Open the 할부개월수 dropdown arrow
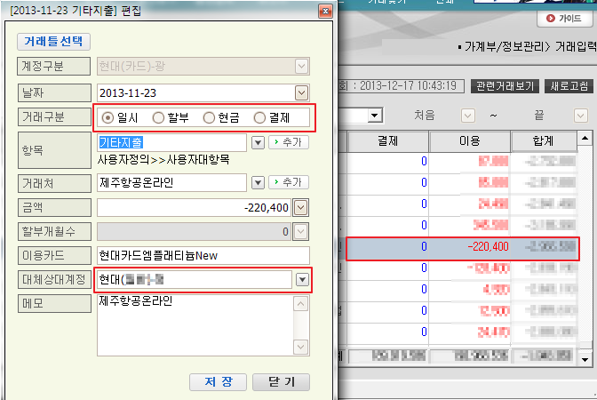This screenshot has width=597, height=400. pos(301,232)
